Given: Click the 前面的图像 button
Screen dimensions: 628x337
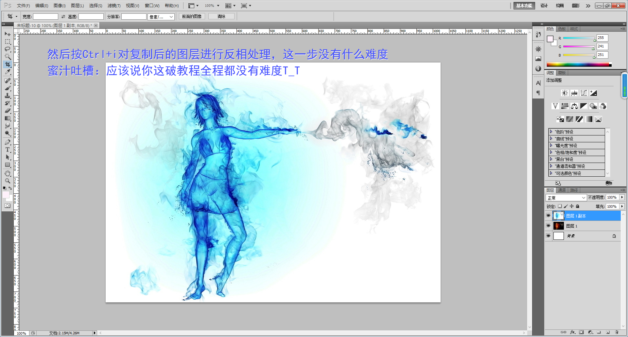Looking at the screenshot, I should [192, 16].
